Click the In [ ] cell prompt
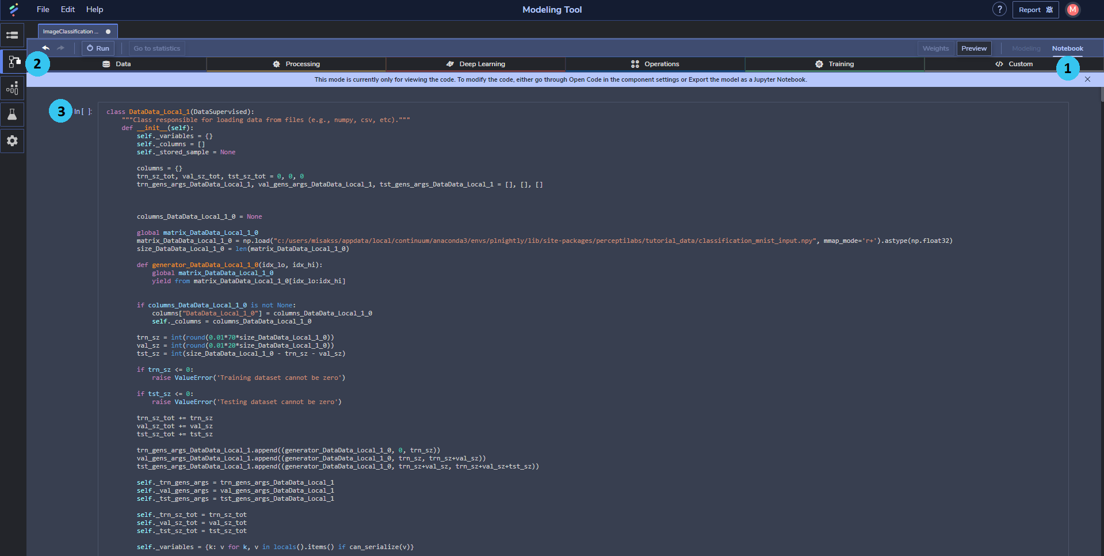The image size is (1104, 556). 83,112
